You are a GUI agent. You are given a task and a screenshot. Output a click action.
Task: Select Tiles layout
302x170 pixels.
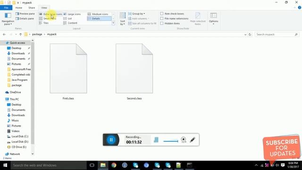pyautogui.click(x=44, y=23)
